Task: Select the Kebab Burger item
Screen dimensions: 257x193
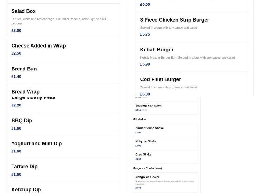Action: click(157, 50)
